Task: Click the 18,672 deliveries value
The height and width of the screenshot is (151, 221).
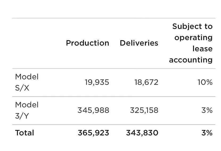Action: coord(146,82)
